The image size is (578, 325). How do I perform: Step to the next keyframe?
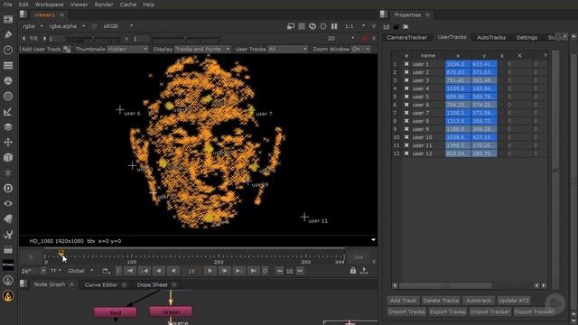pyautogui.click(x=238, y=271)
